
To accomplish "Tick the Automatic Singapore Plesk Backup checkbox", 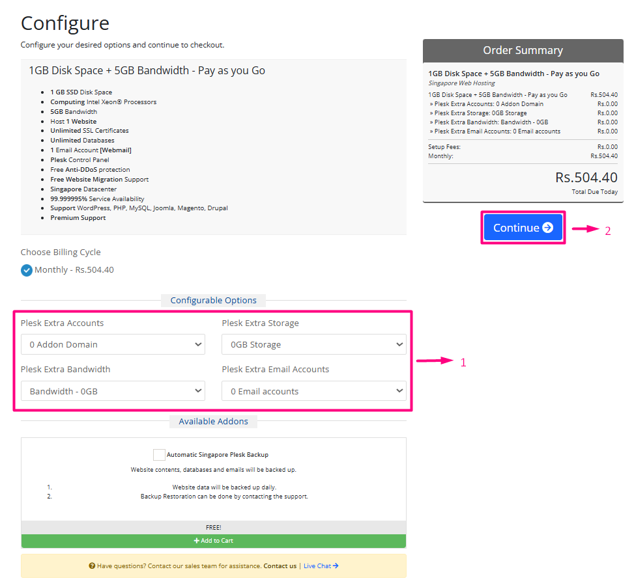I will tap(159, 455).
